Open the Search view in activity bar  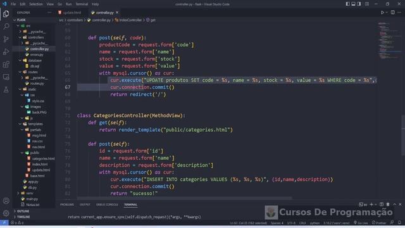click(6, 27)
